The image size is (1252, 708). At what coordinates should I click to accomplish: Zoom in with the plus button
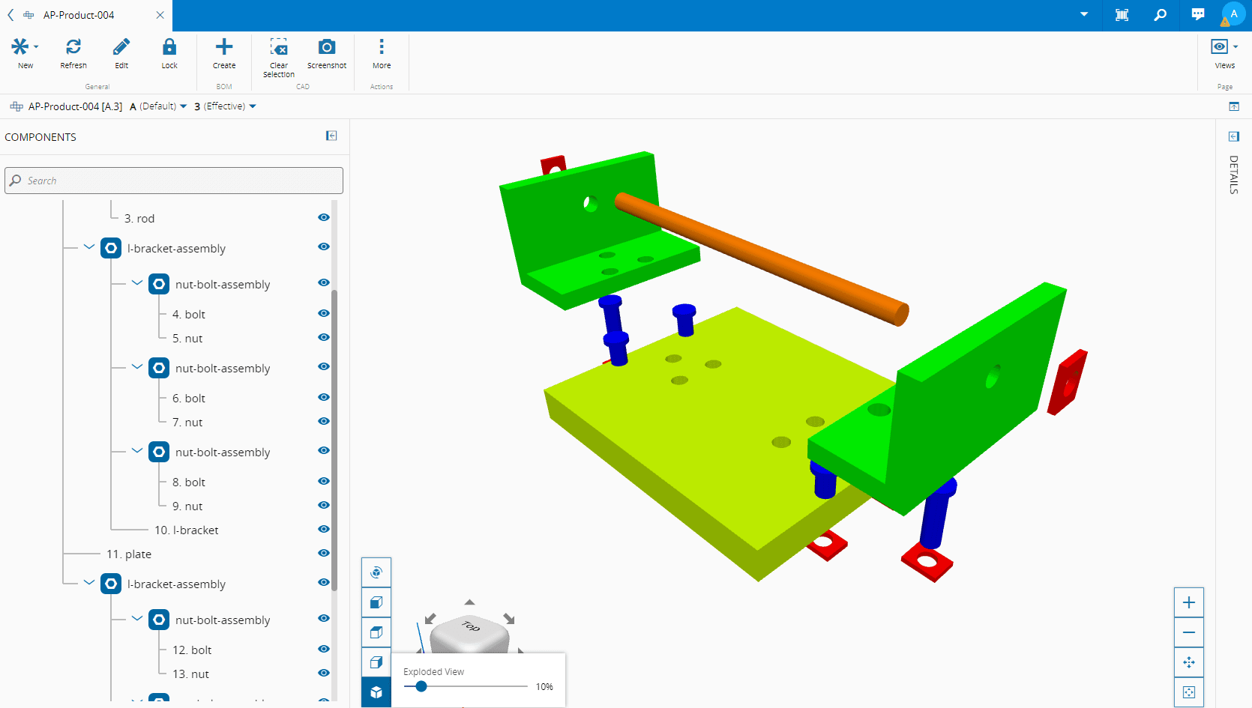(x=1188, y=602)
